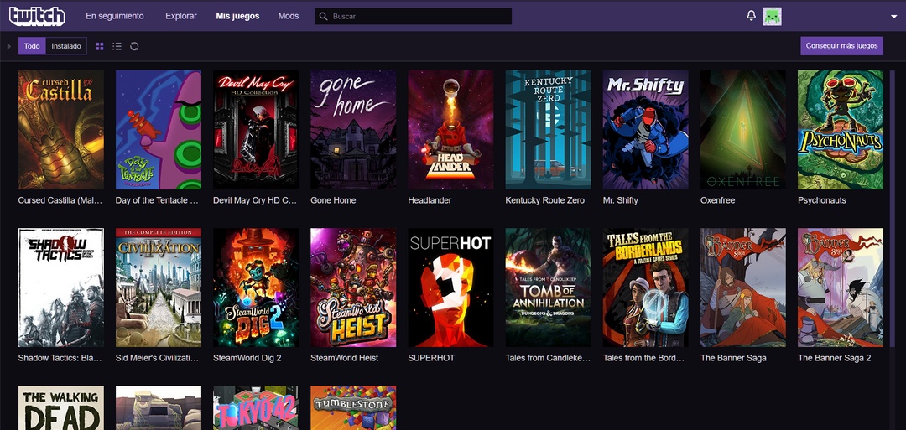Open The Banner Saga 2 cover
Image resolution: width=906 pixels, height=430 pixels.
coord(841,288)
